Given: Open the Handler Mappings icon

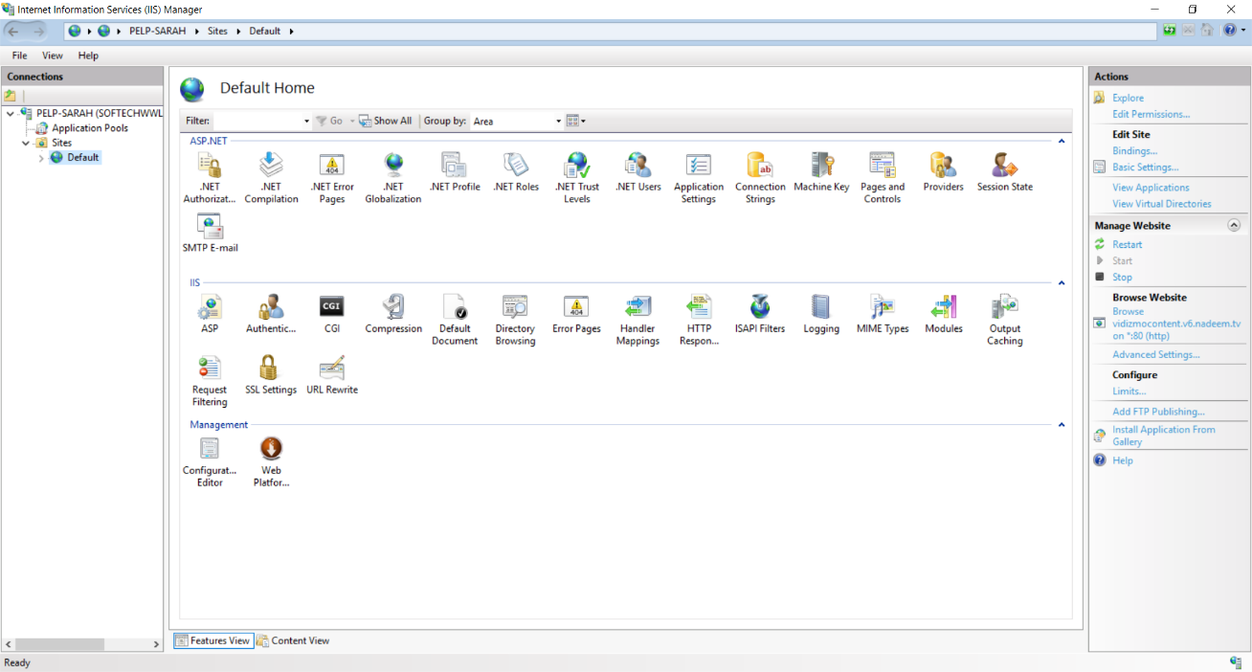Looking at the screenshot, I should [x=637, y=308].
